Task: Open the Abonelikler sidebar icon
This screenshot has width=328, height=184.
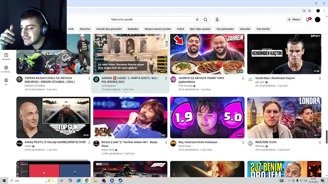Action: point(6,57)
